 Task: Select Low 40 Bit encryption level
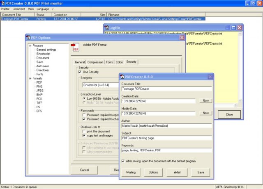84,98
